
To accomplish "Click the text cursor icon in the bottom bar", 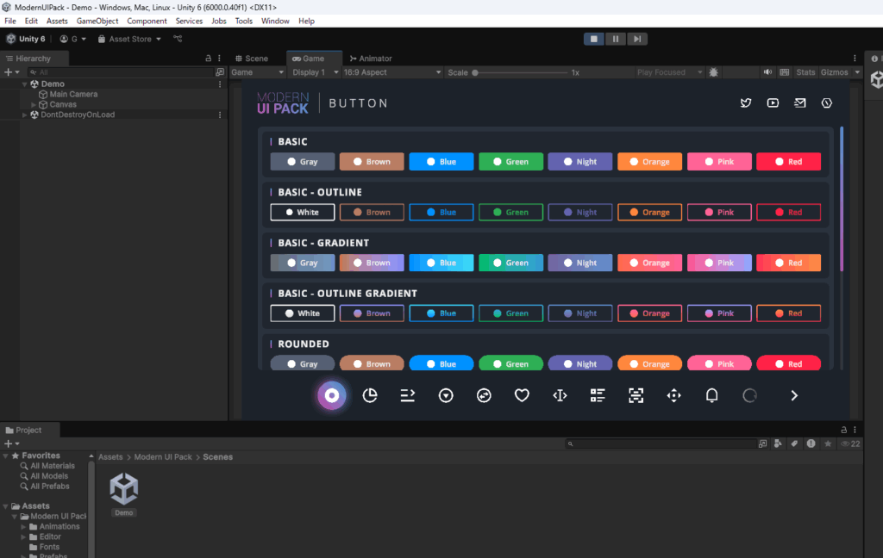I will [x=560, y=395].
